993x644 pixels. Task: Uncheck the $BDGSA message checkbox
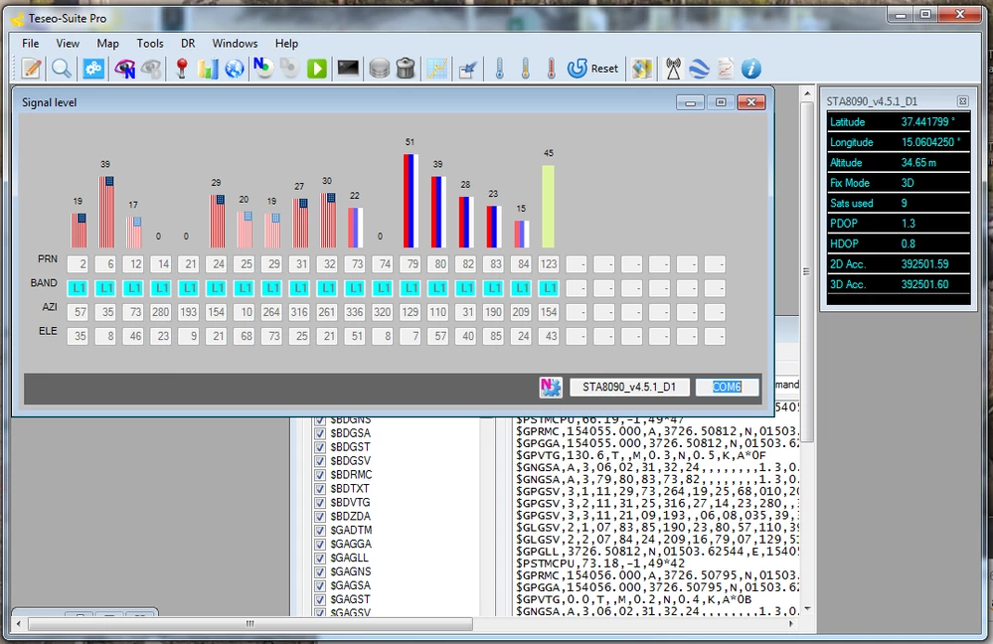320,433
